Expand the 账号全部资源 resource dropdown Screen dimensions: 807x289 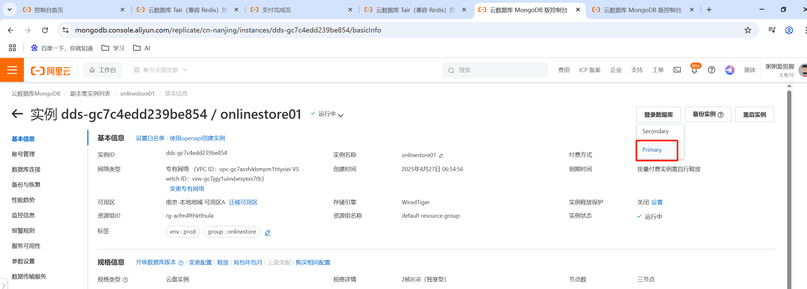coord(160,70)
